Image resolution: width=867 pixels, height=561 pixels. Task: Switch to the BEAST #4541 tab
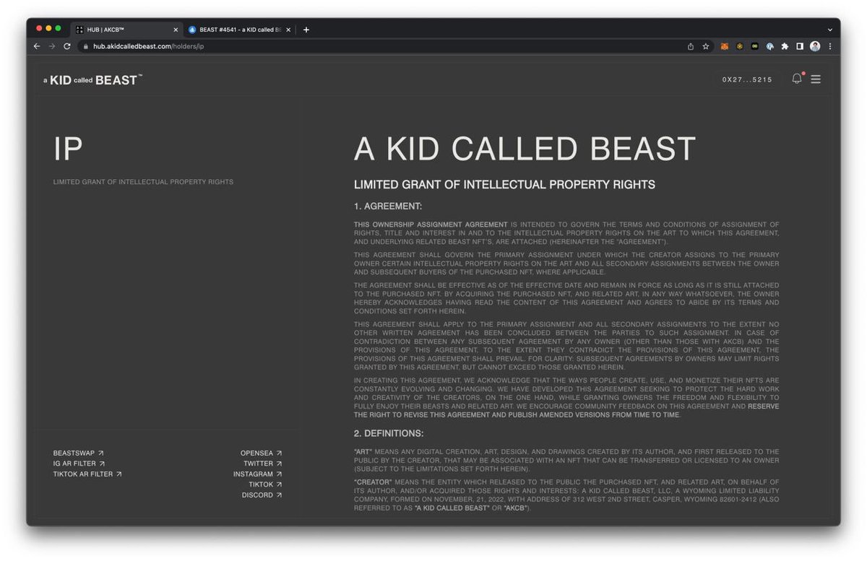click(239, 30)
